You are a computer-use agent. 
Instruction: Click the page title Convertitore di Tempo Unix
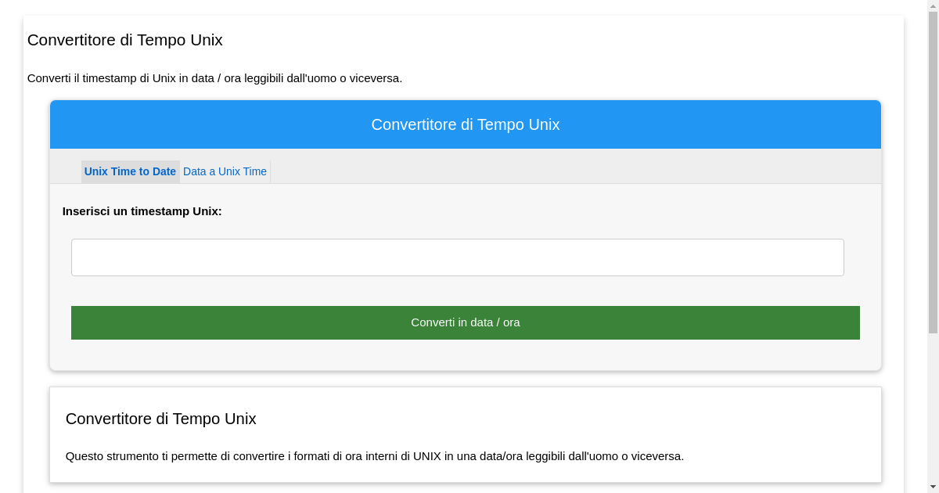(x=124, y=40)
